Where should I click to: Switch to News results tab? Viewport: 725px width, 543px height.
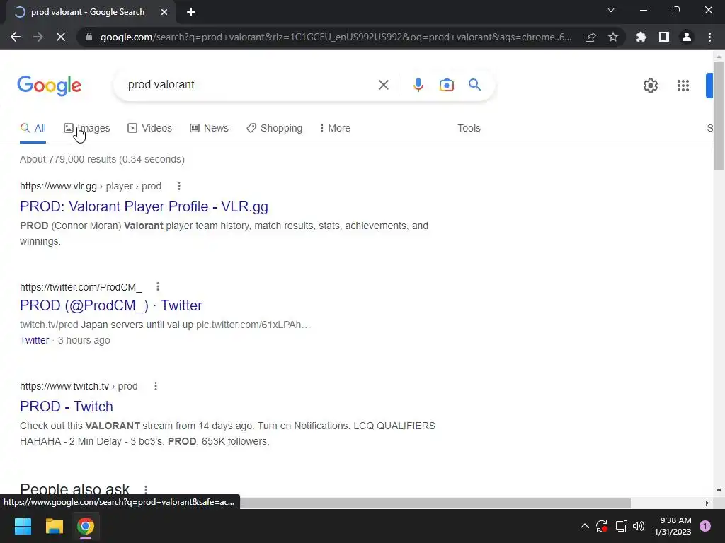coord(209,128)
